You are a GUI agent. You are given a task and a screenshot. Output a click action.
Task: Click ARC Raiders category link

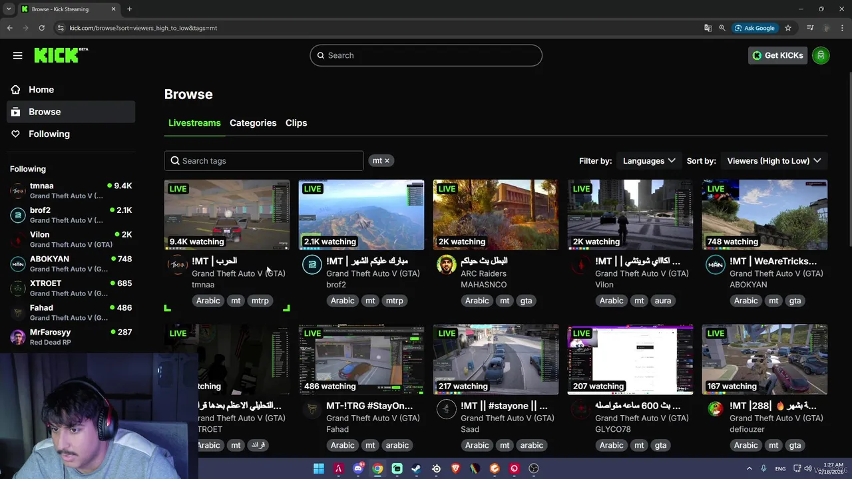click(484, 273)
